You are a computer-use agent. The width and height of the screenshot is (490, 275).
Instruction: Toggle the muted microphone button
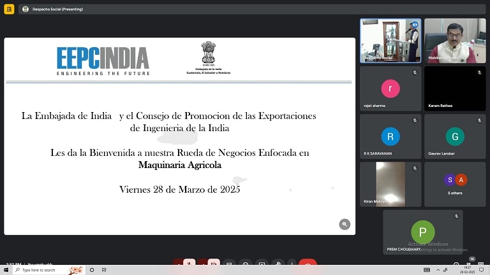coord(189,262)
